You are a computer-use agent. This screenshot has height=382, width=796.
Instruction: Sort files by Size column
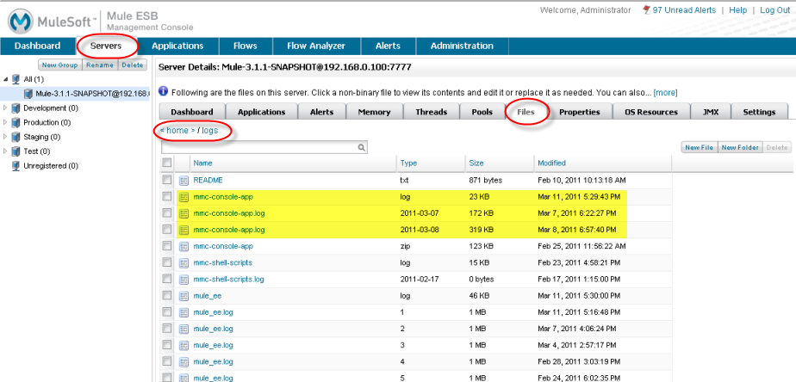[x=476, y=163]
